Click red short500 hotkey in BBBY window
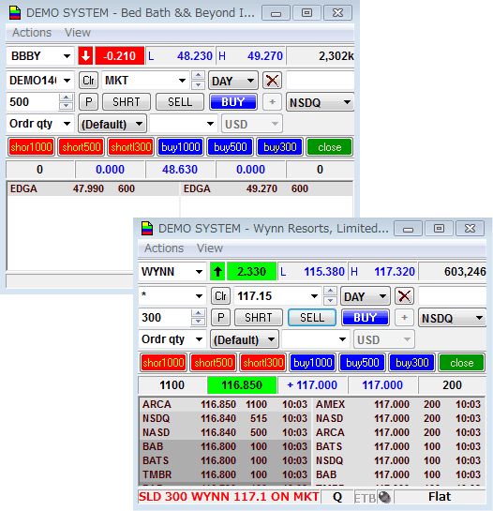 (x=82, y=147)
